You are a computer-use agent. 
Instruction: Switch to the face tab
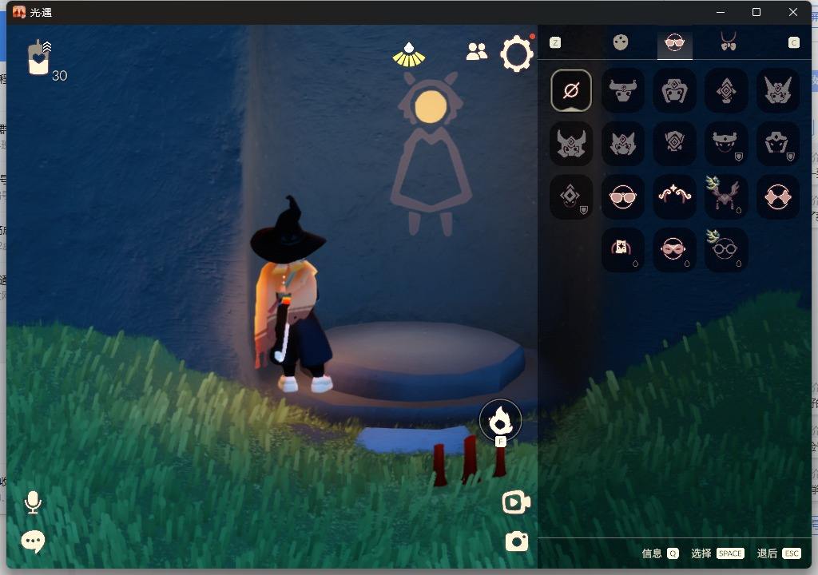(620, 42)
